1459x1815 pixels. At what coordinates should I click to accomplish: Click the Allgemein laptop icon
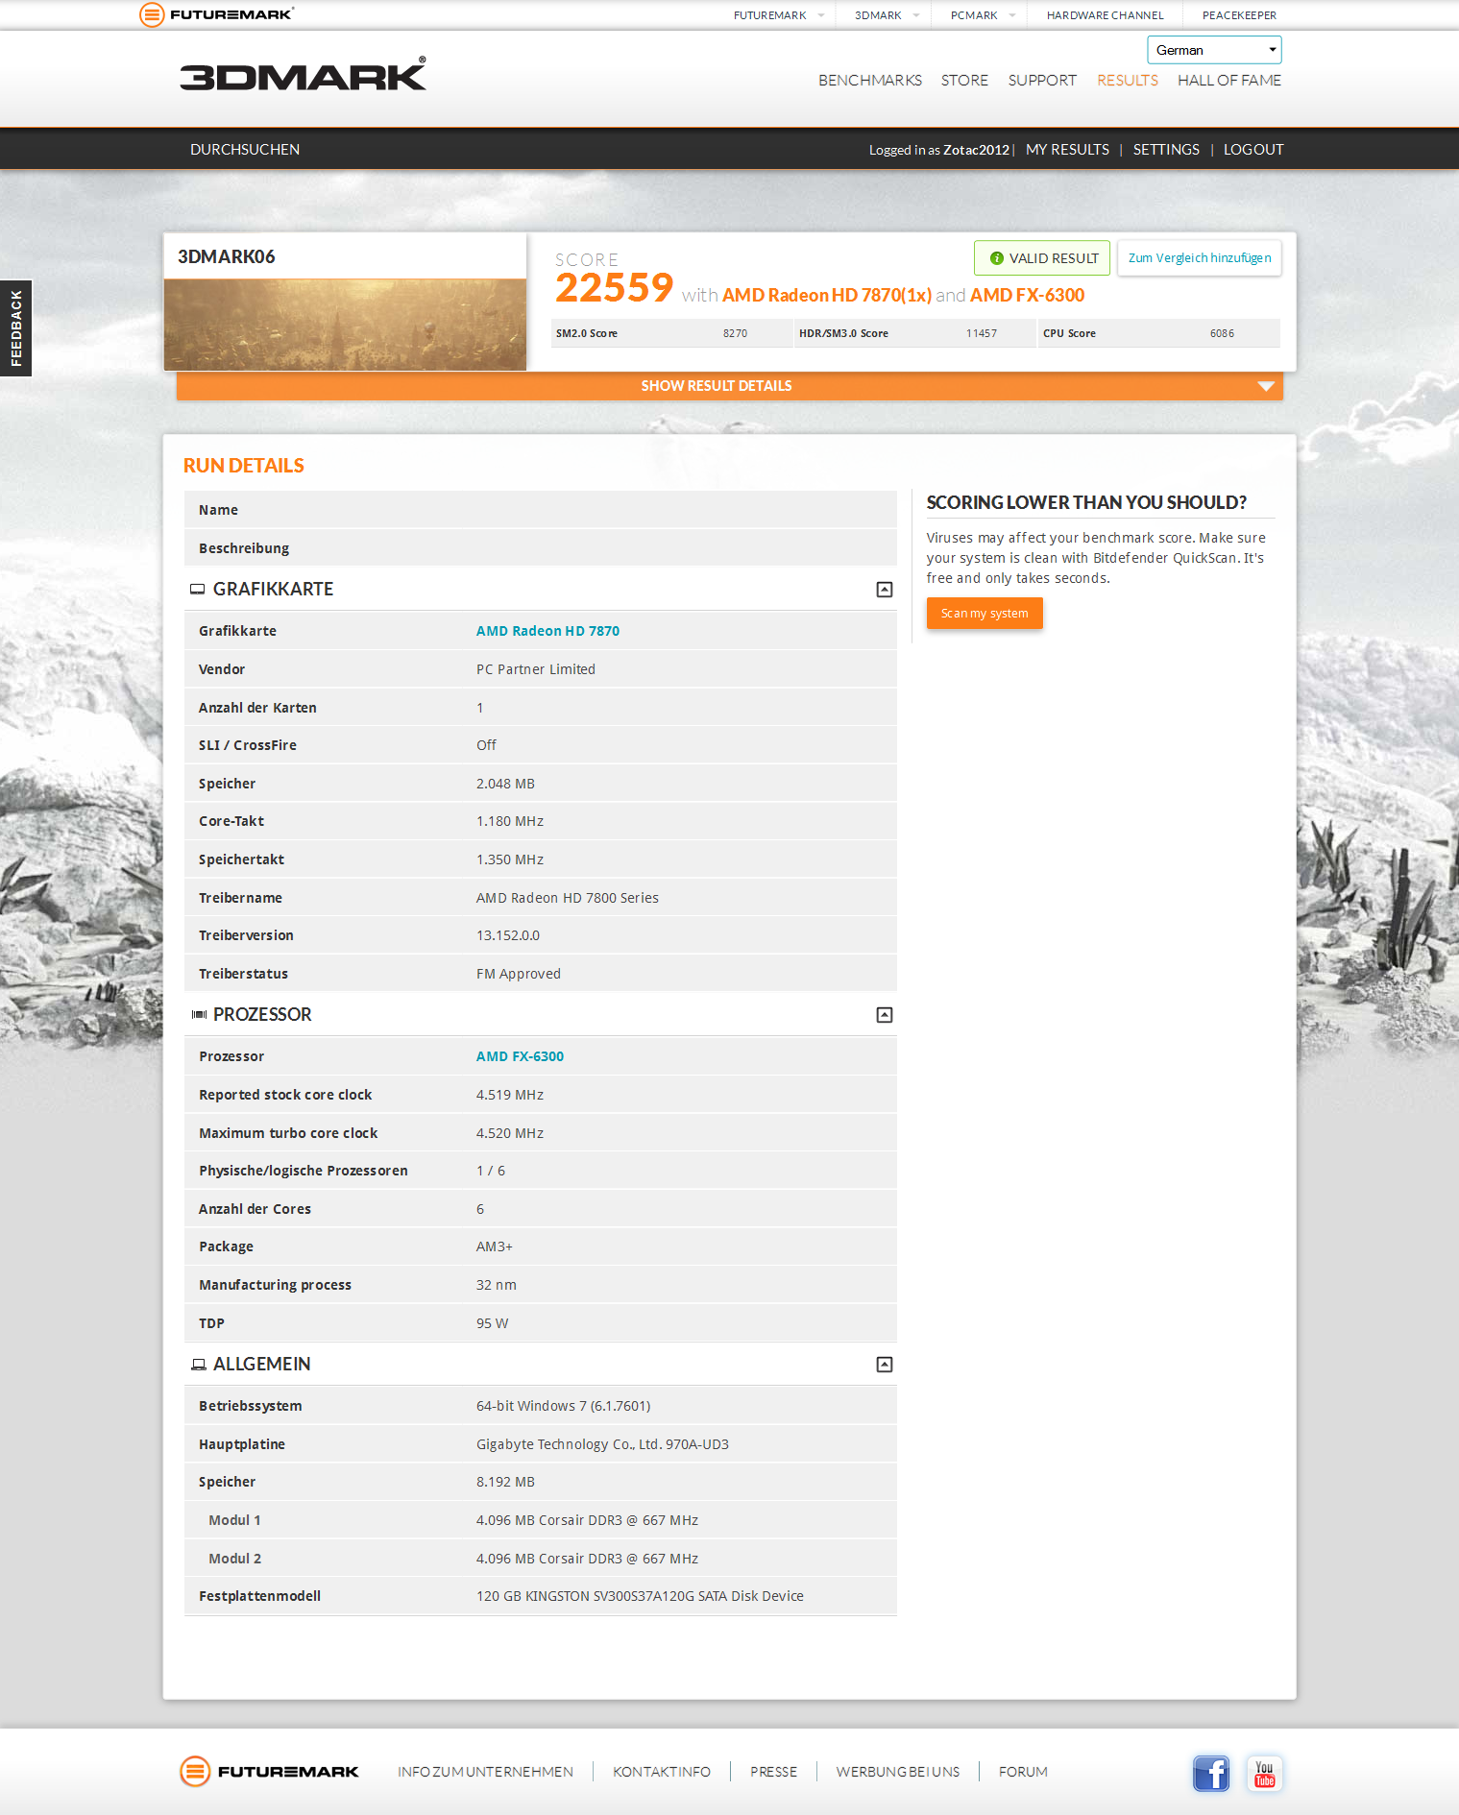pyautogui.click(x=199, y=1365)
